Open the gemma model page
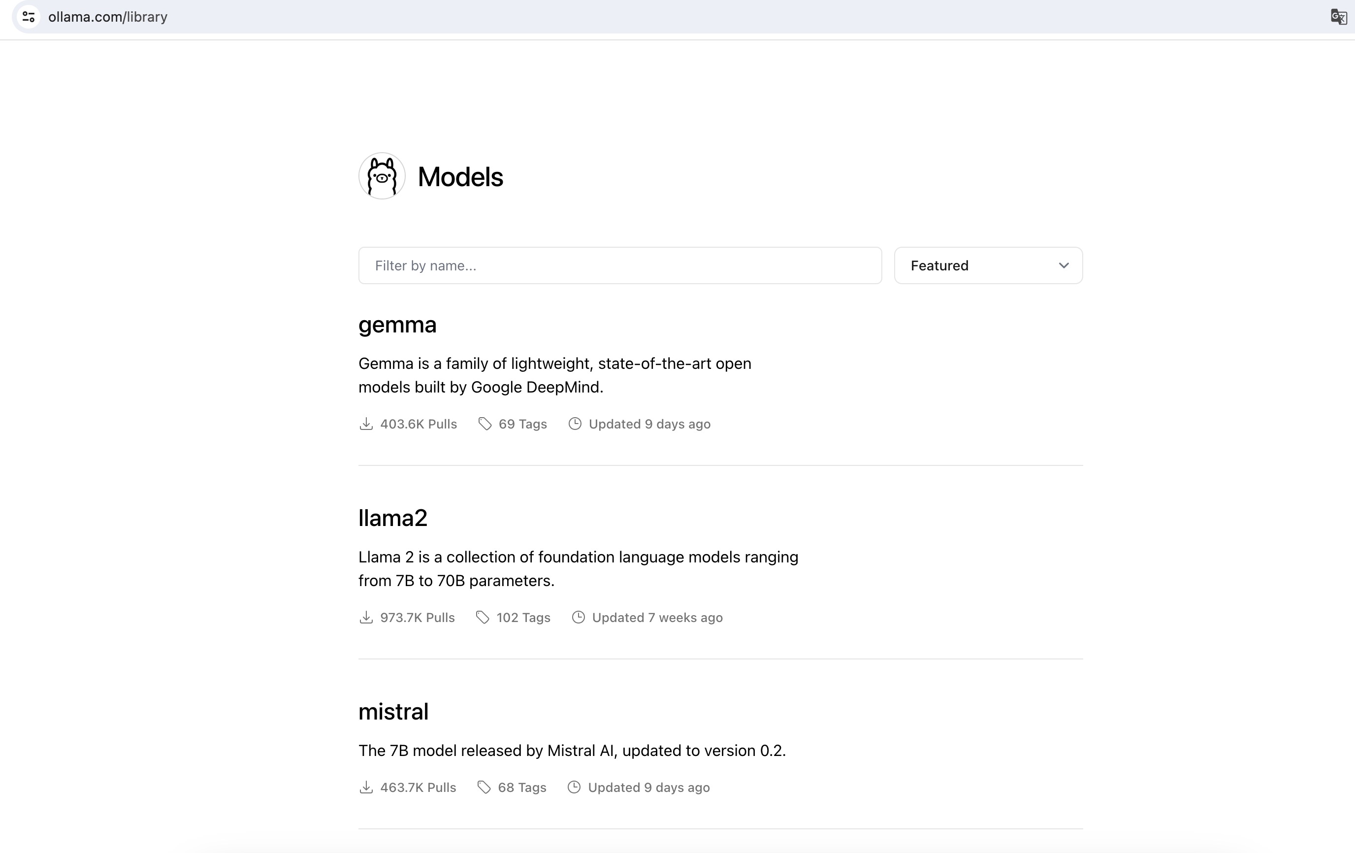 397,325
